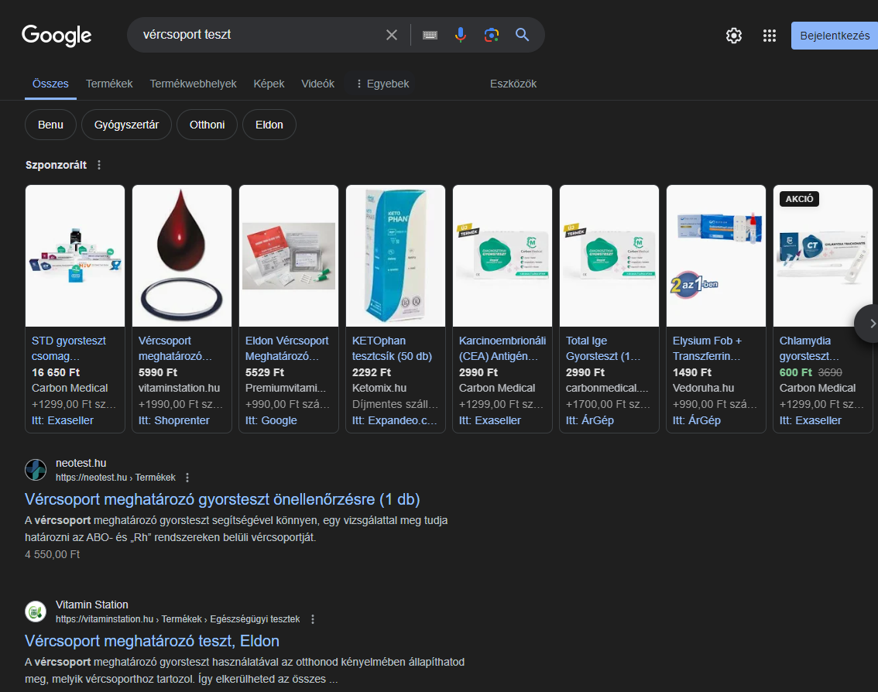Click the KETOphan tesztcsík product image

(395, 255)
